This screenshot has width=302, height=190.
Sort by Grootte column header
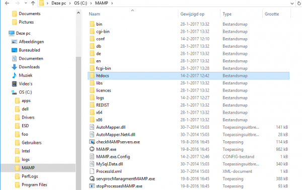(272, 14)
